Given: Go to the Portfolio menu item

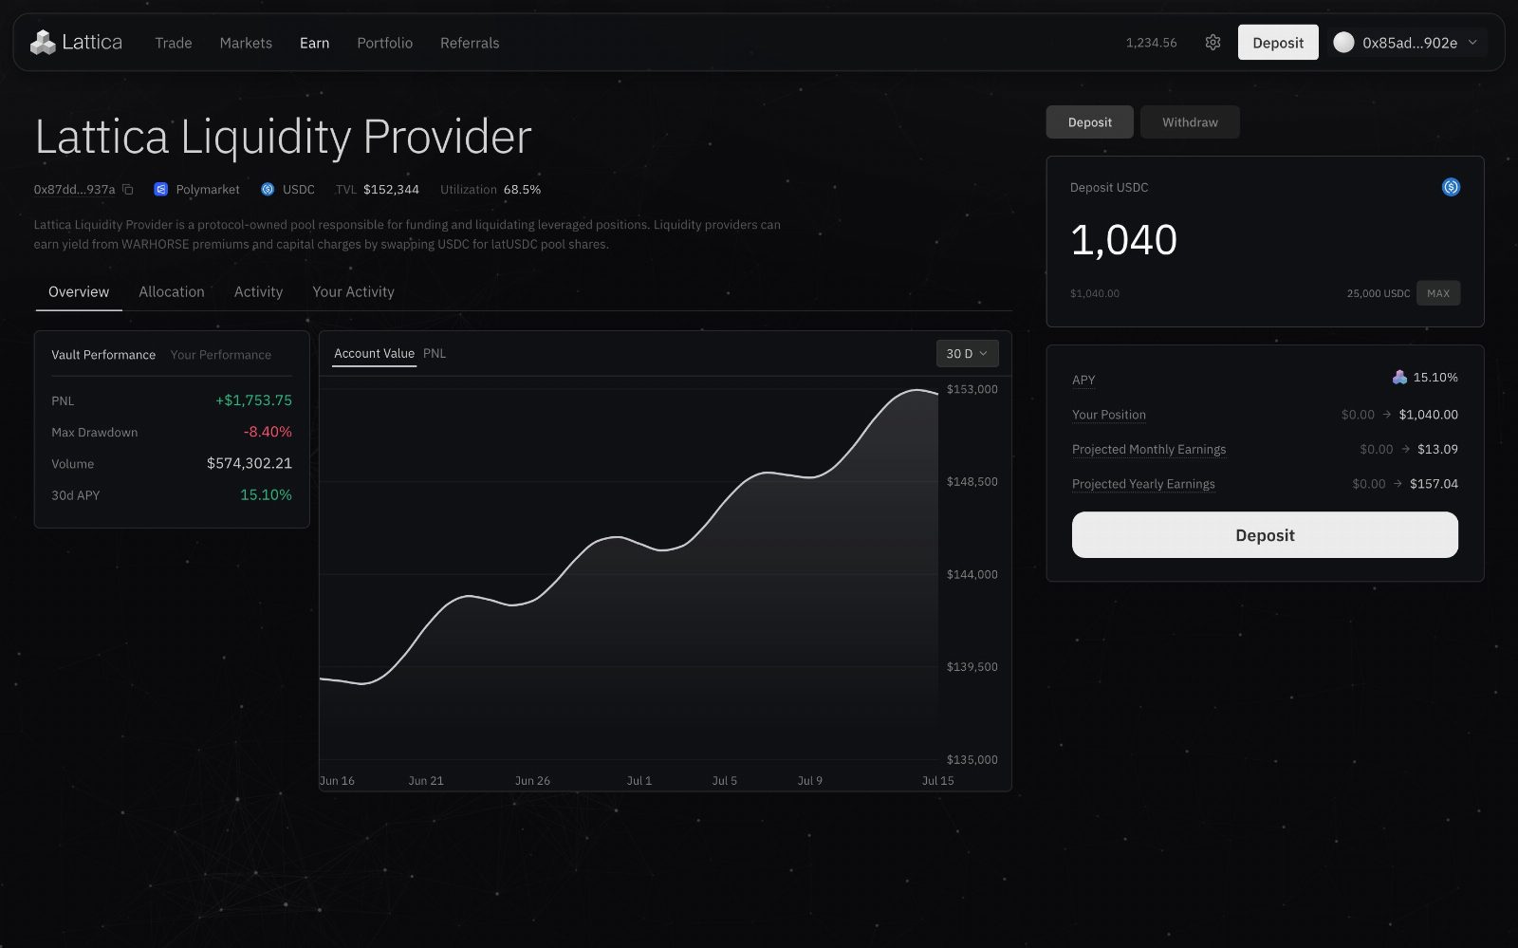Looking at the screenshot, I should click(384, 43).
